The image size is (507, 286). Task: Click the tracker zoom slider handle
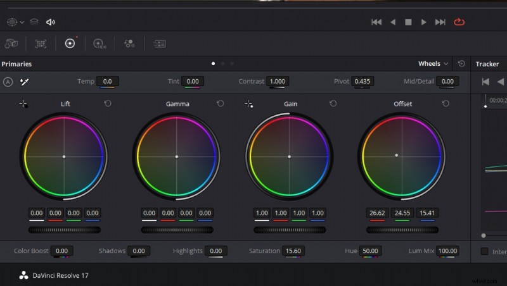pyautogui.click(x=484, y=235)
